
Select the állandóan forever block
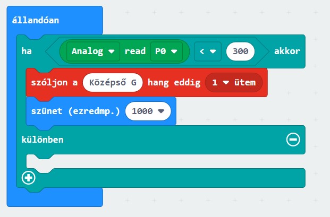(x=36, y=20)
